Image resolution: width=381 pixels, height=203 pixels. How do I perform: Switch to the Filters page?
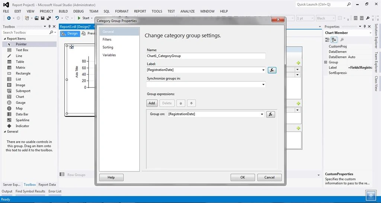tap(107, 39)
